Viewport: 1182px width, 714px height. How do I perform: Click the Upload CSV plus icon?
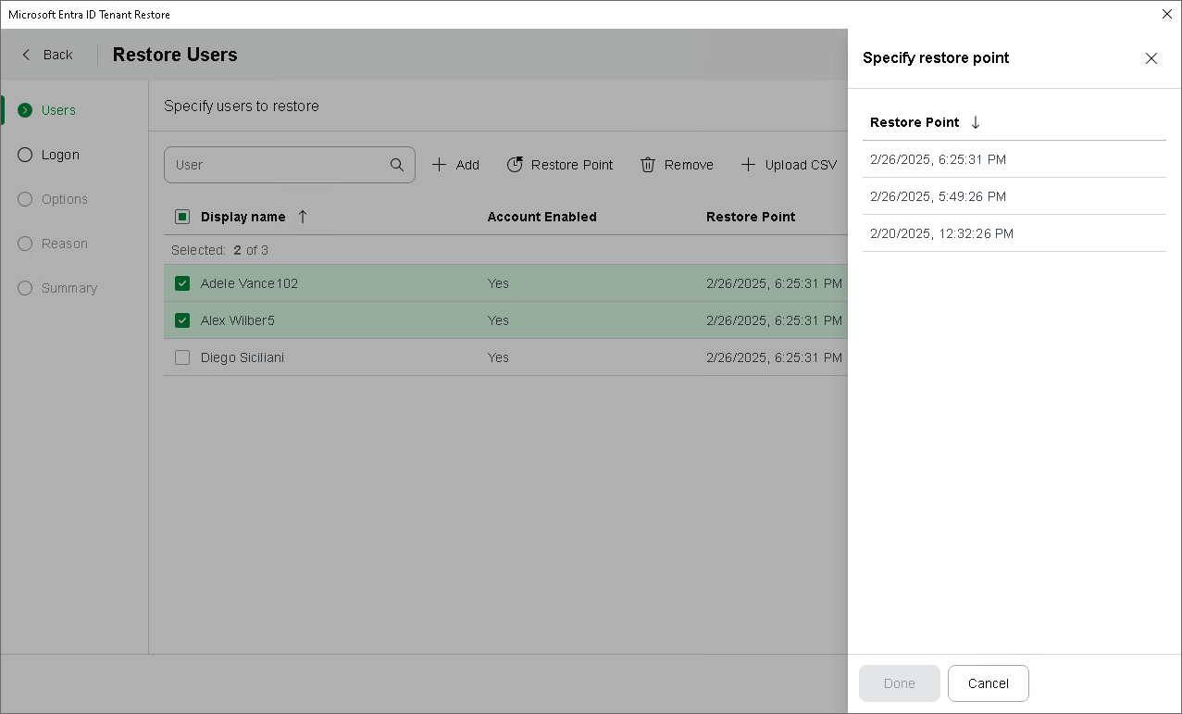tap(748, 165)
